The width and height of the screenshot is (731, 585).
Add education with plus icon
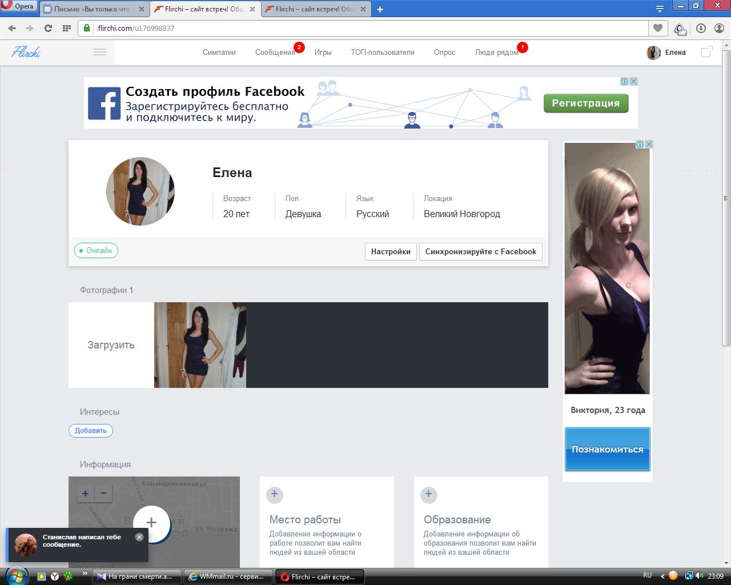(428, 495)
